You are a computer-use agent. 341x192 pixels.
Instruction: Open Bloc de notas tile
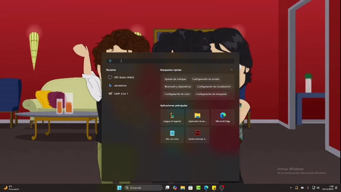point(172,135)
